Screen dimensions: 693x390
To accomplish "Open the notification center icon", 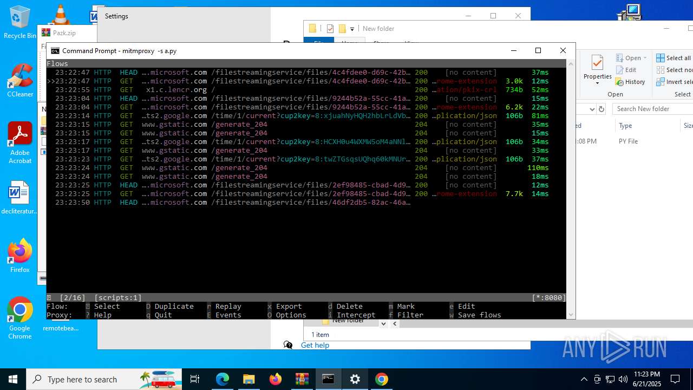I will click(675, 379).
